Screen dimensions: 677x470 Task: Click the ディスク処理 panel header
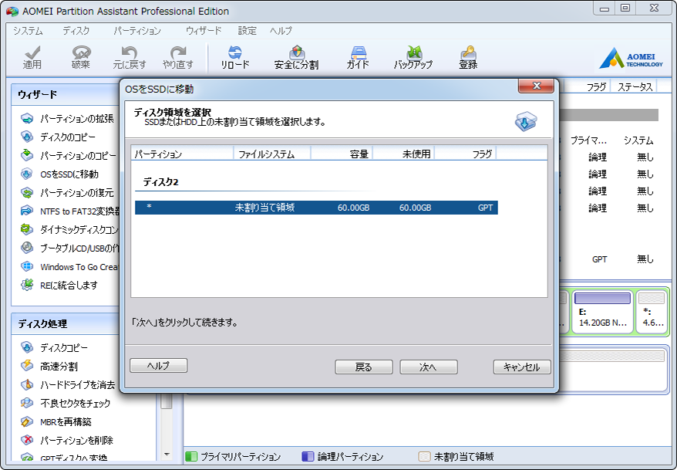65,324
